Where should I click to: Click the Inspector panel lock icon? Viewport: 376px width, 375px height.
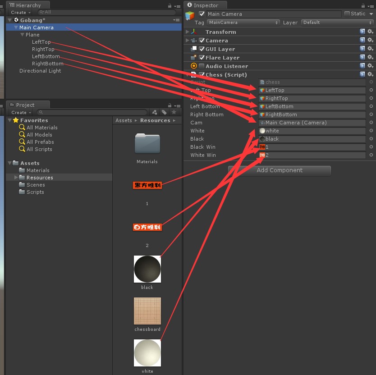363,6
